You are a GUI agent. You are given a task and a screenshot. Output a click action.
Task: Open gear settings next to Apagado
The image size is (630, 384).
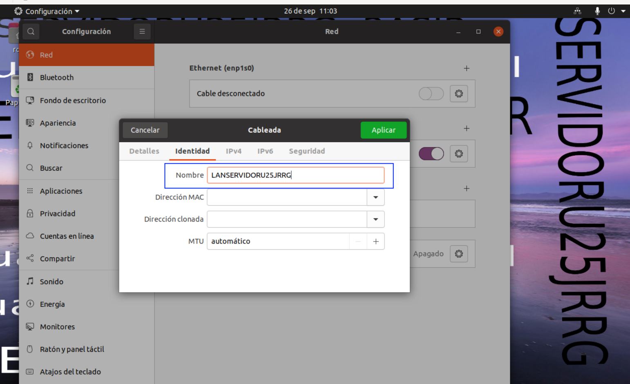point(459,254)
